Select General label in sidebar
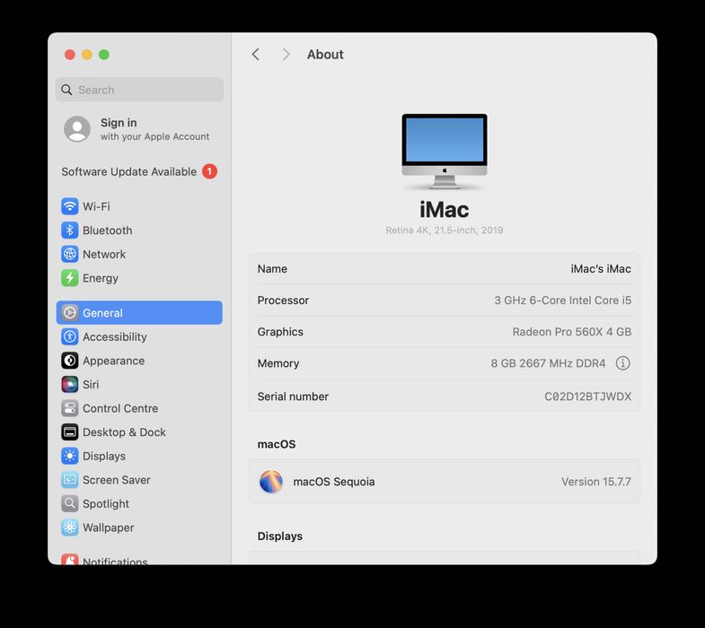The height and width of the screenshot is (628, 705). (102, 313)
